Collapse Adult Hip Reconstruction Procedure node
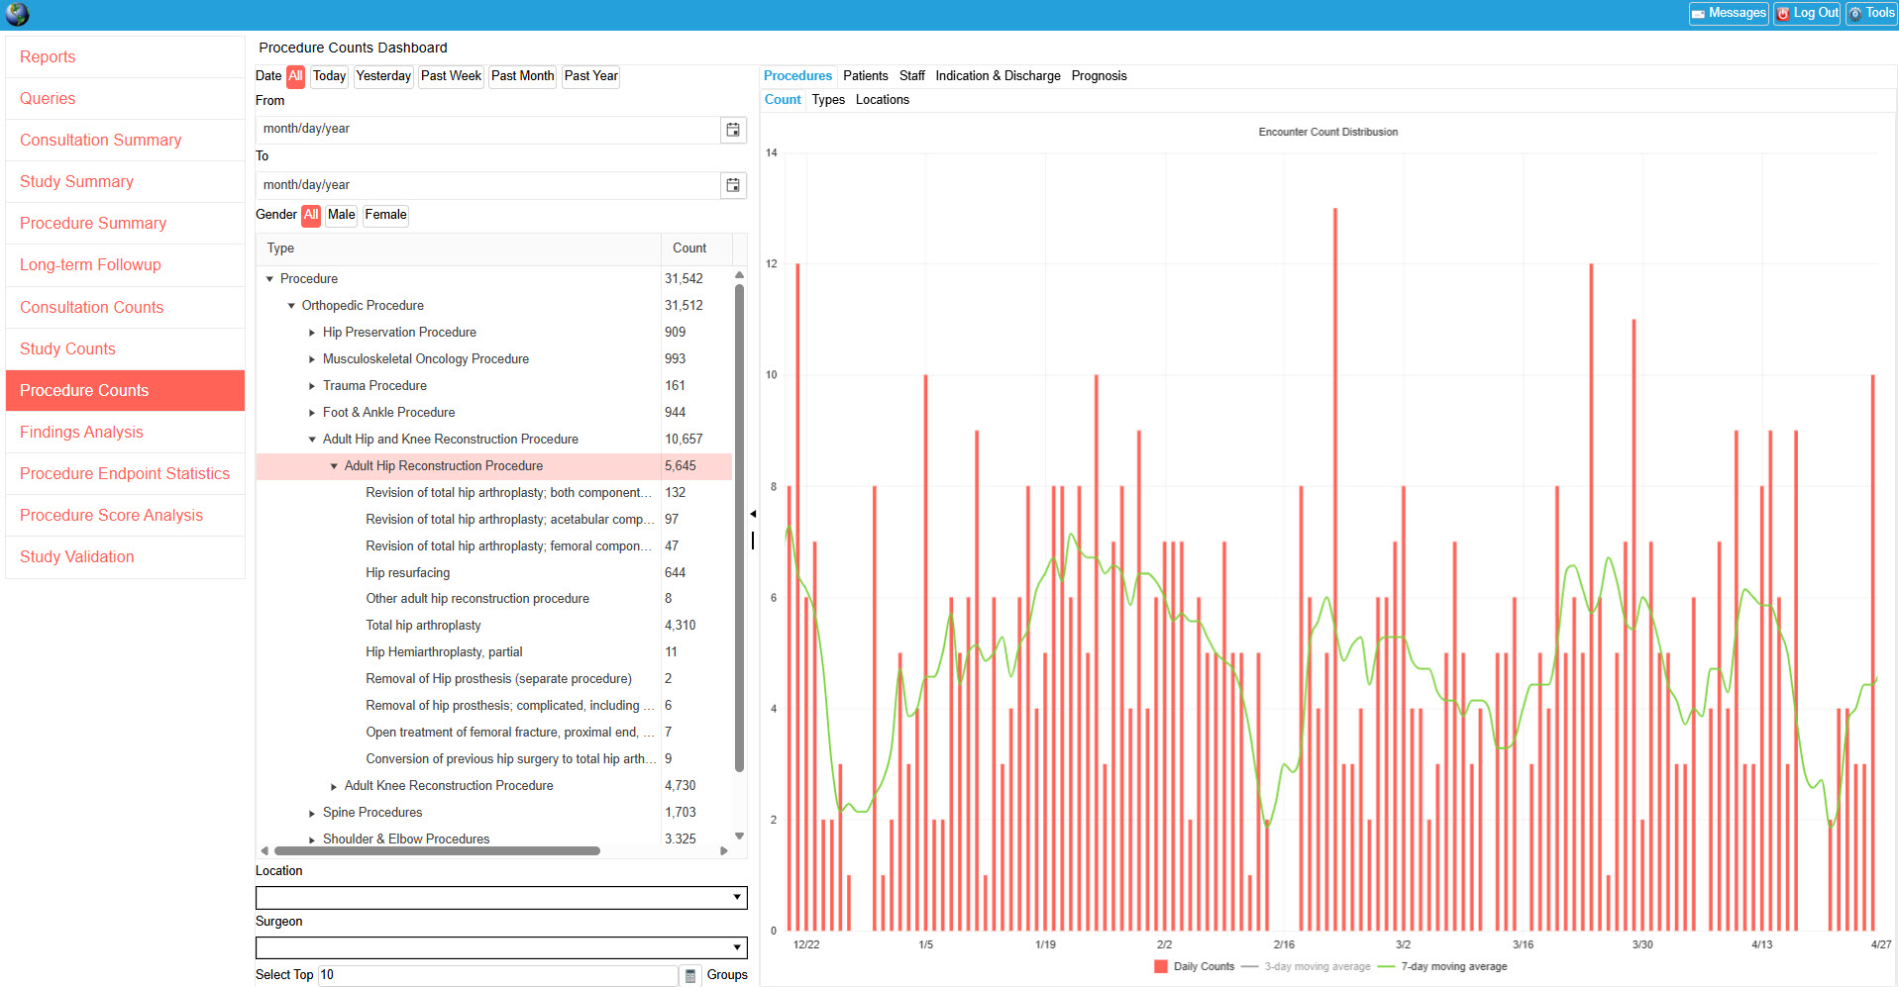Image resolution: width=1899 pixels, height=987 pixels. (x=334, y=466)
